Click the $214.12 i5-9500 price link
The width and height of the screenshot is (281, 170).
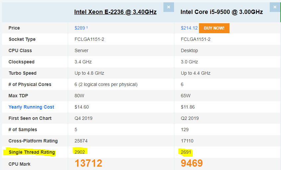coord(189,28)
